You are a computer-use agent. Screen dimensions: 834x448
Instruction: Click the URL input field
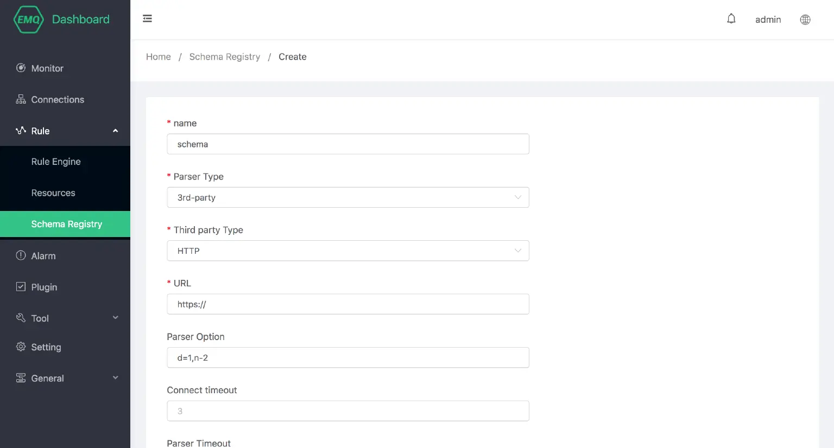point(347,304)
